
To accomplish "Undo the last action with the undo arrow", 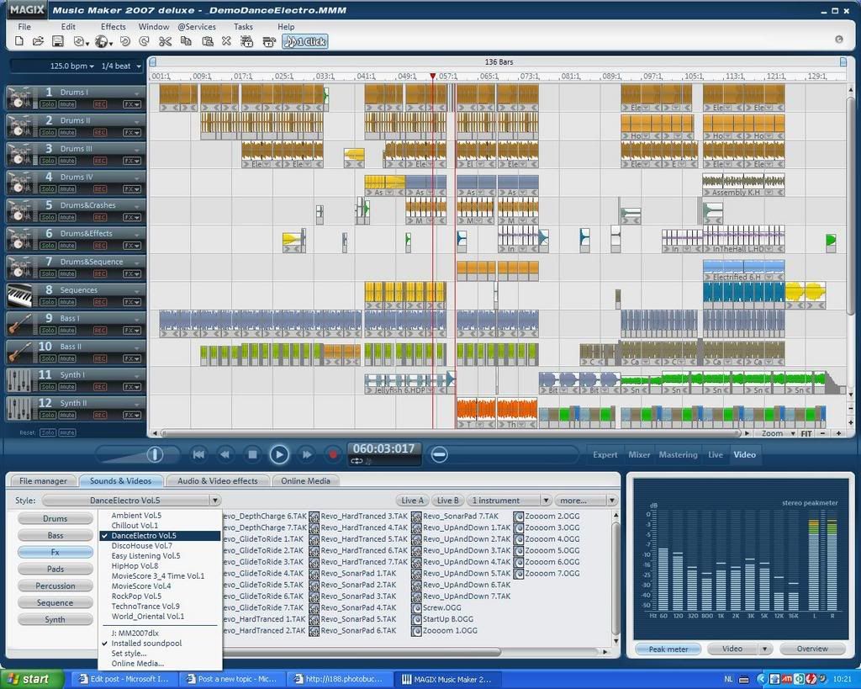I will [x=124, y=41].
